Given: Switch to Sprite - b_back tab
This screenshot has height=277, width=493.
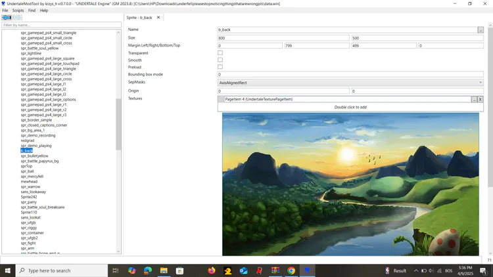Looking at the screenshot, I should [x=139, y=18].
